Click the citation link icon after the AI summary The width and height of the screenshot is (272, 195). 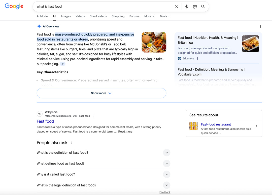click(x=62, y=64)
